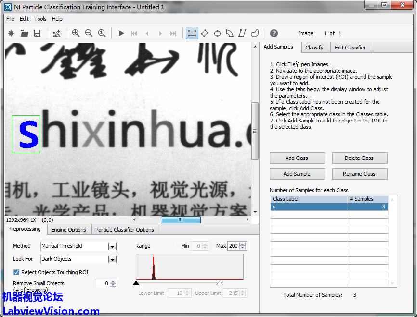The width and height of the screenshot is (417, 317).
Task: Increment the Remove Small Objects stepper
Action: point(114,281)
